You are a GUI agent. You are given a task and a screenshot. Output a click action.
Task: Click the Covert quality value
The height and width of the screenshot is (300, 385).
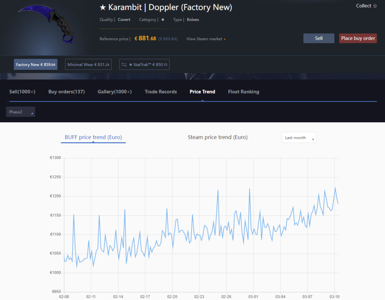point(124,20)
